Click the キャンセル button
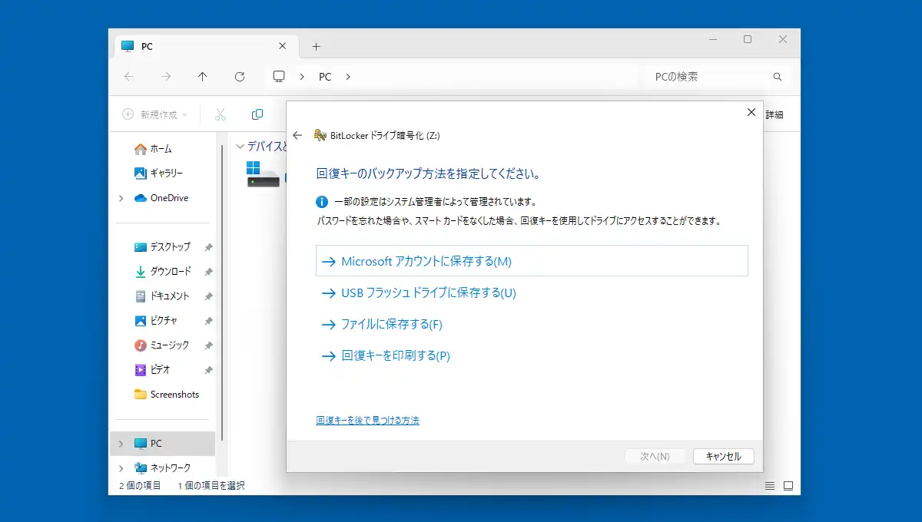This screenshot has width=922, height=522. pos(723,456)
